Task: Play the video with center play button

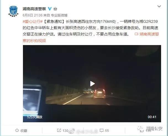Action: pyautogui.click(x=92, y=84)
